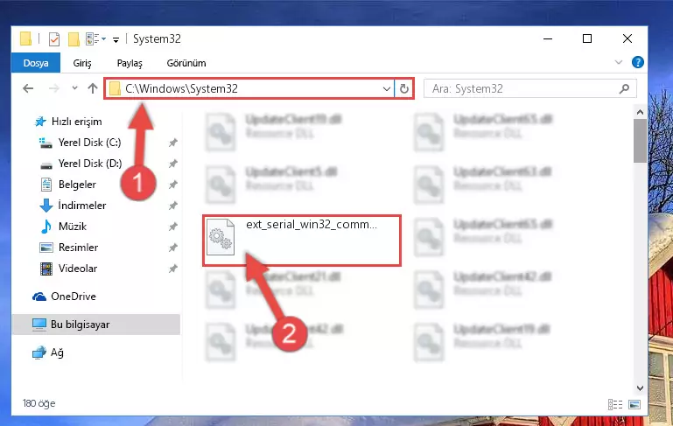Click the ext_serial_win32_comm DLL gear icon
The height and width of the screenshot is (426, 673).
(x=221, y=237)
